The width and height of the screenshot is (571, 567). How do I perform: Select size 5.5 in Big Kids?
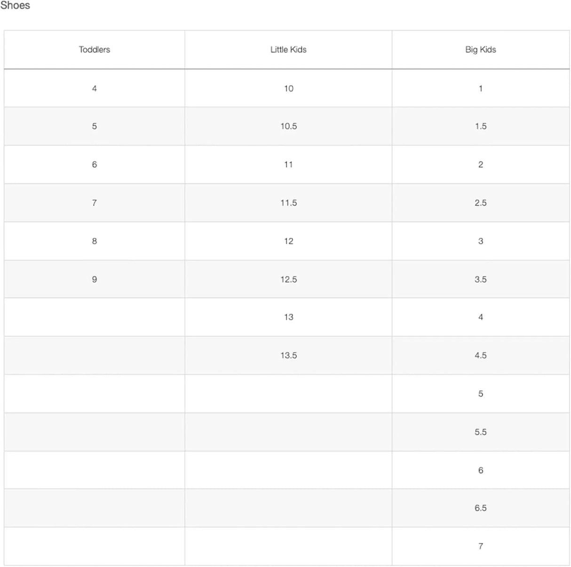(480, 432)
